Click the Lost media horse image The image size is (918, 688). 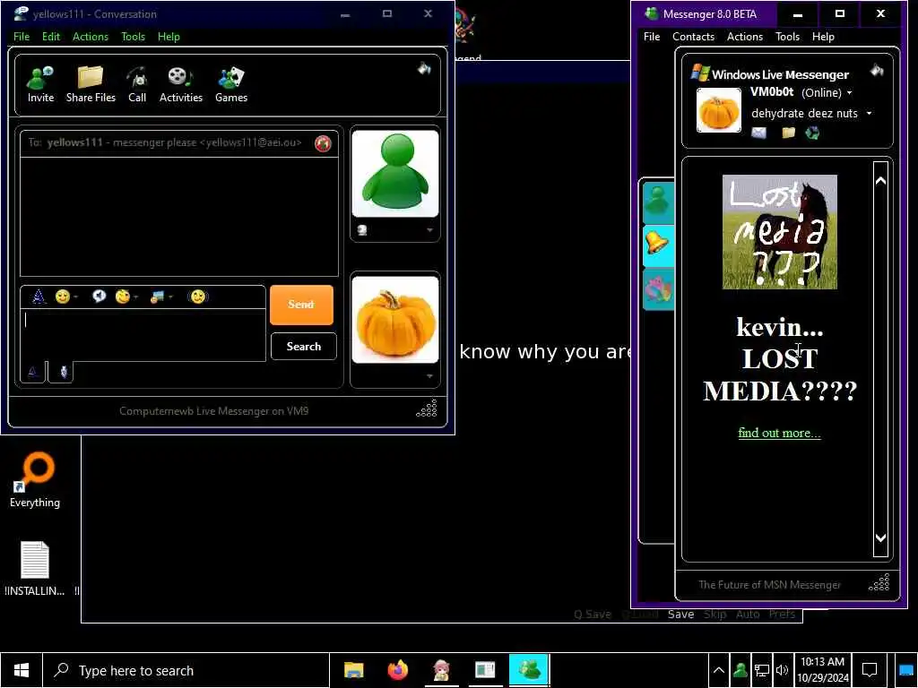(779, 232)
